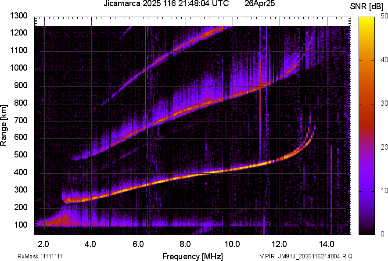Click the second-hop echo trace near 8 MHz
The height and width of the screenshot is (261, 388).
(186, 111)
